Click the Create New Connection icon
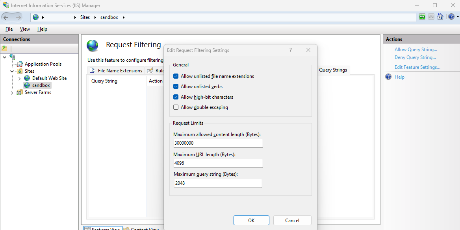 click(x=4, y=48)
